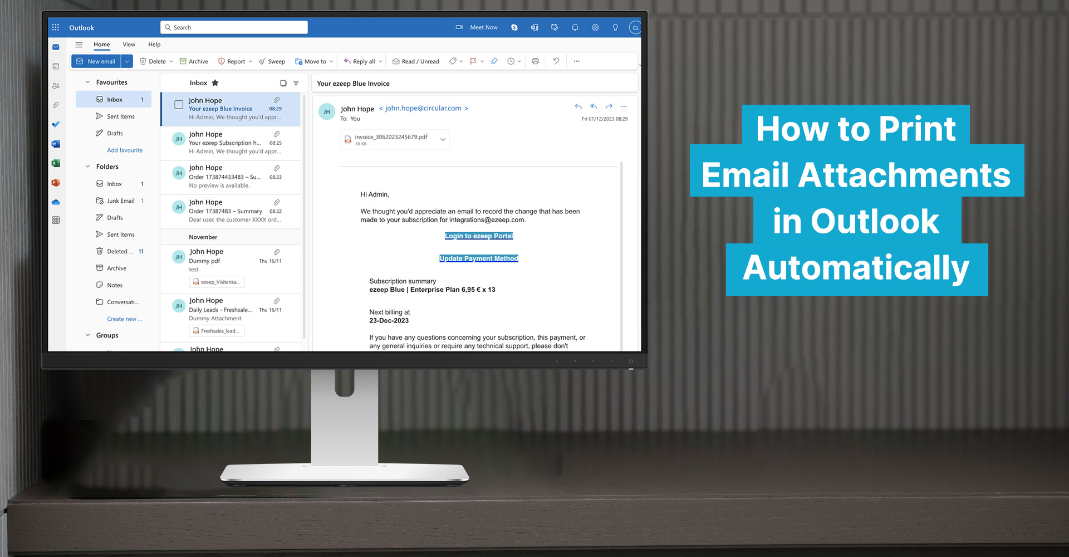The image size is (1069, 557).
Task: Open New email dropdown arrow
Action: tap(127, 61)
